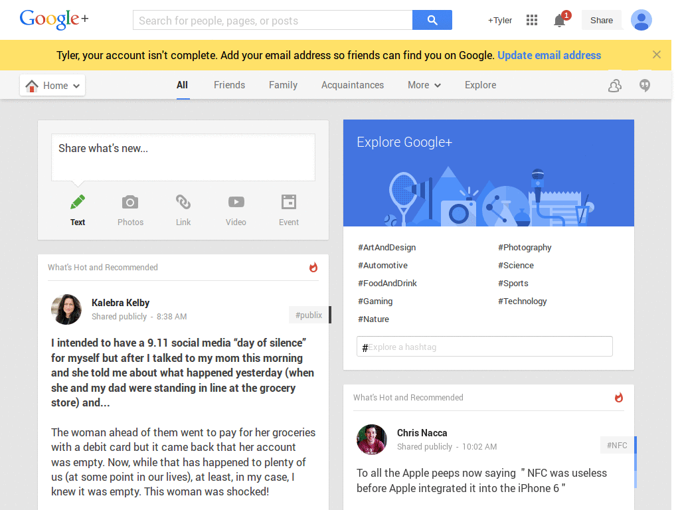Click the Google+ logo

[54, 19]
